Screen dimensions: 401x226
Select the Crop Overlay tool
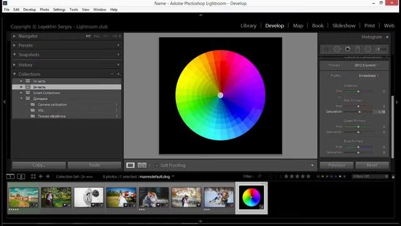(326, 49)
